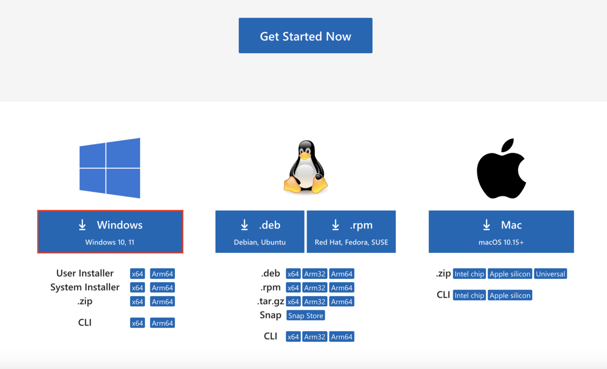
Task: Pick Arm64 in the .tar.gz row
Action: (x=341, y=302)
